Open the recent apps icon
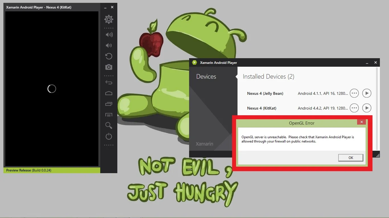The height and width of the screenshot is (218, 389). point(109,104)
